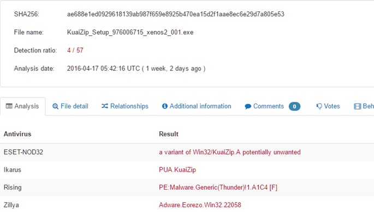Select the Zillya antivirus row

(187, 205)
